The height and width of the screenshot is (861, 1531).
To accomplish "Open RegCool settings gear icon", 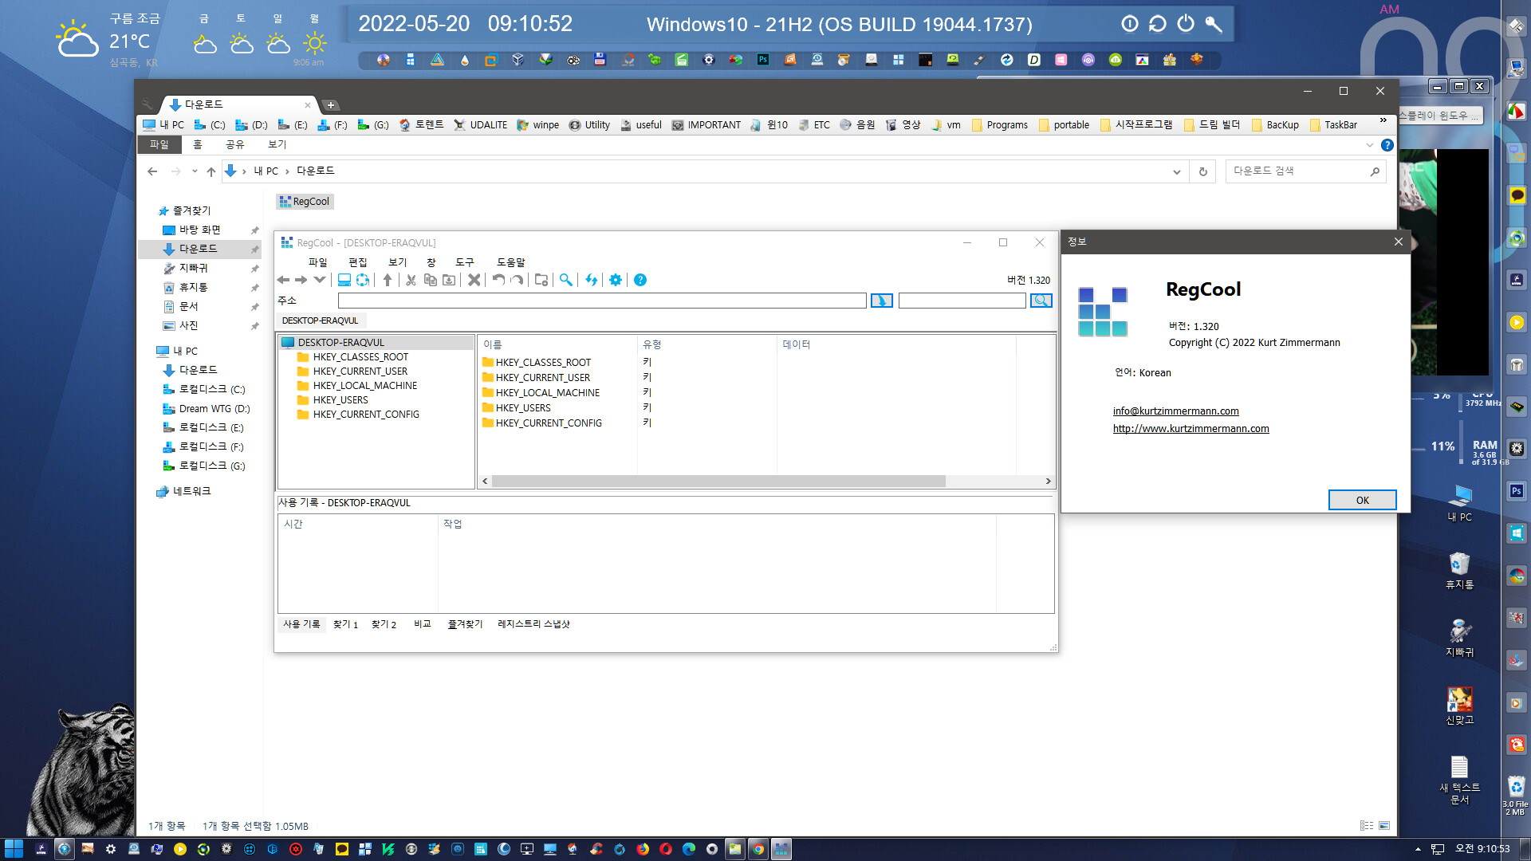I will [616, 280].
